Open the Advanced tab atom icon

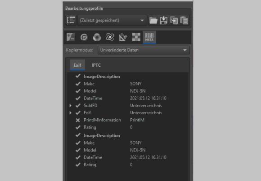[110, 37]
